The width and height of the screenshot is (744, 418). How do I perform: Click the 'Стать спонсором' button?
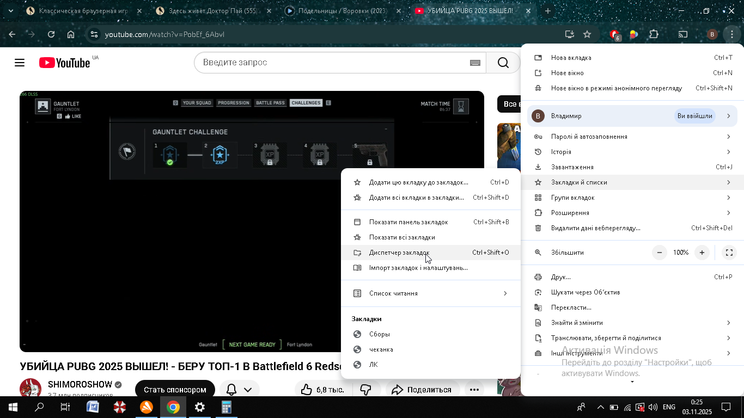(x=175, y=390)
